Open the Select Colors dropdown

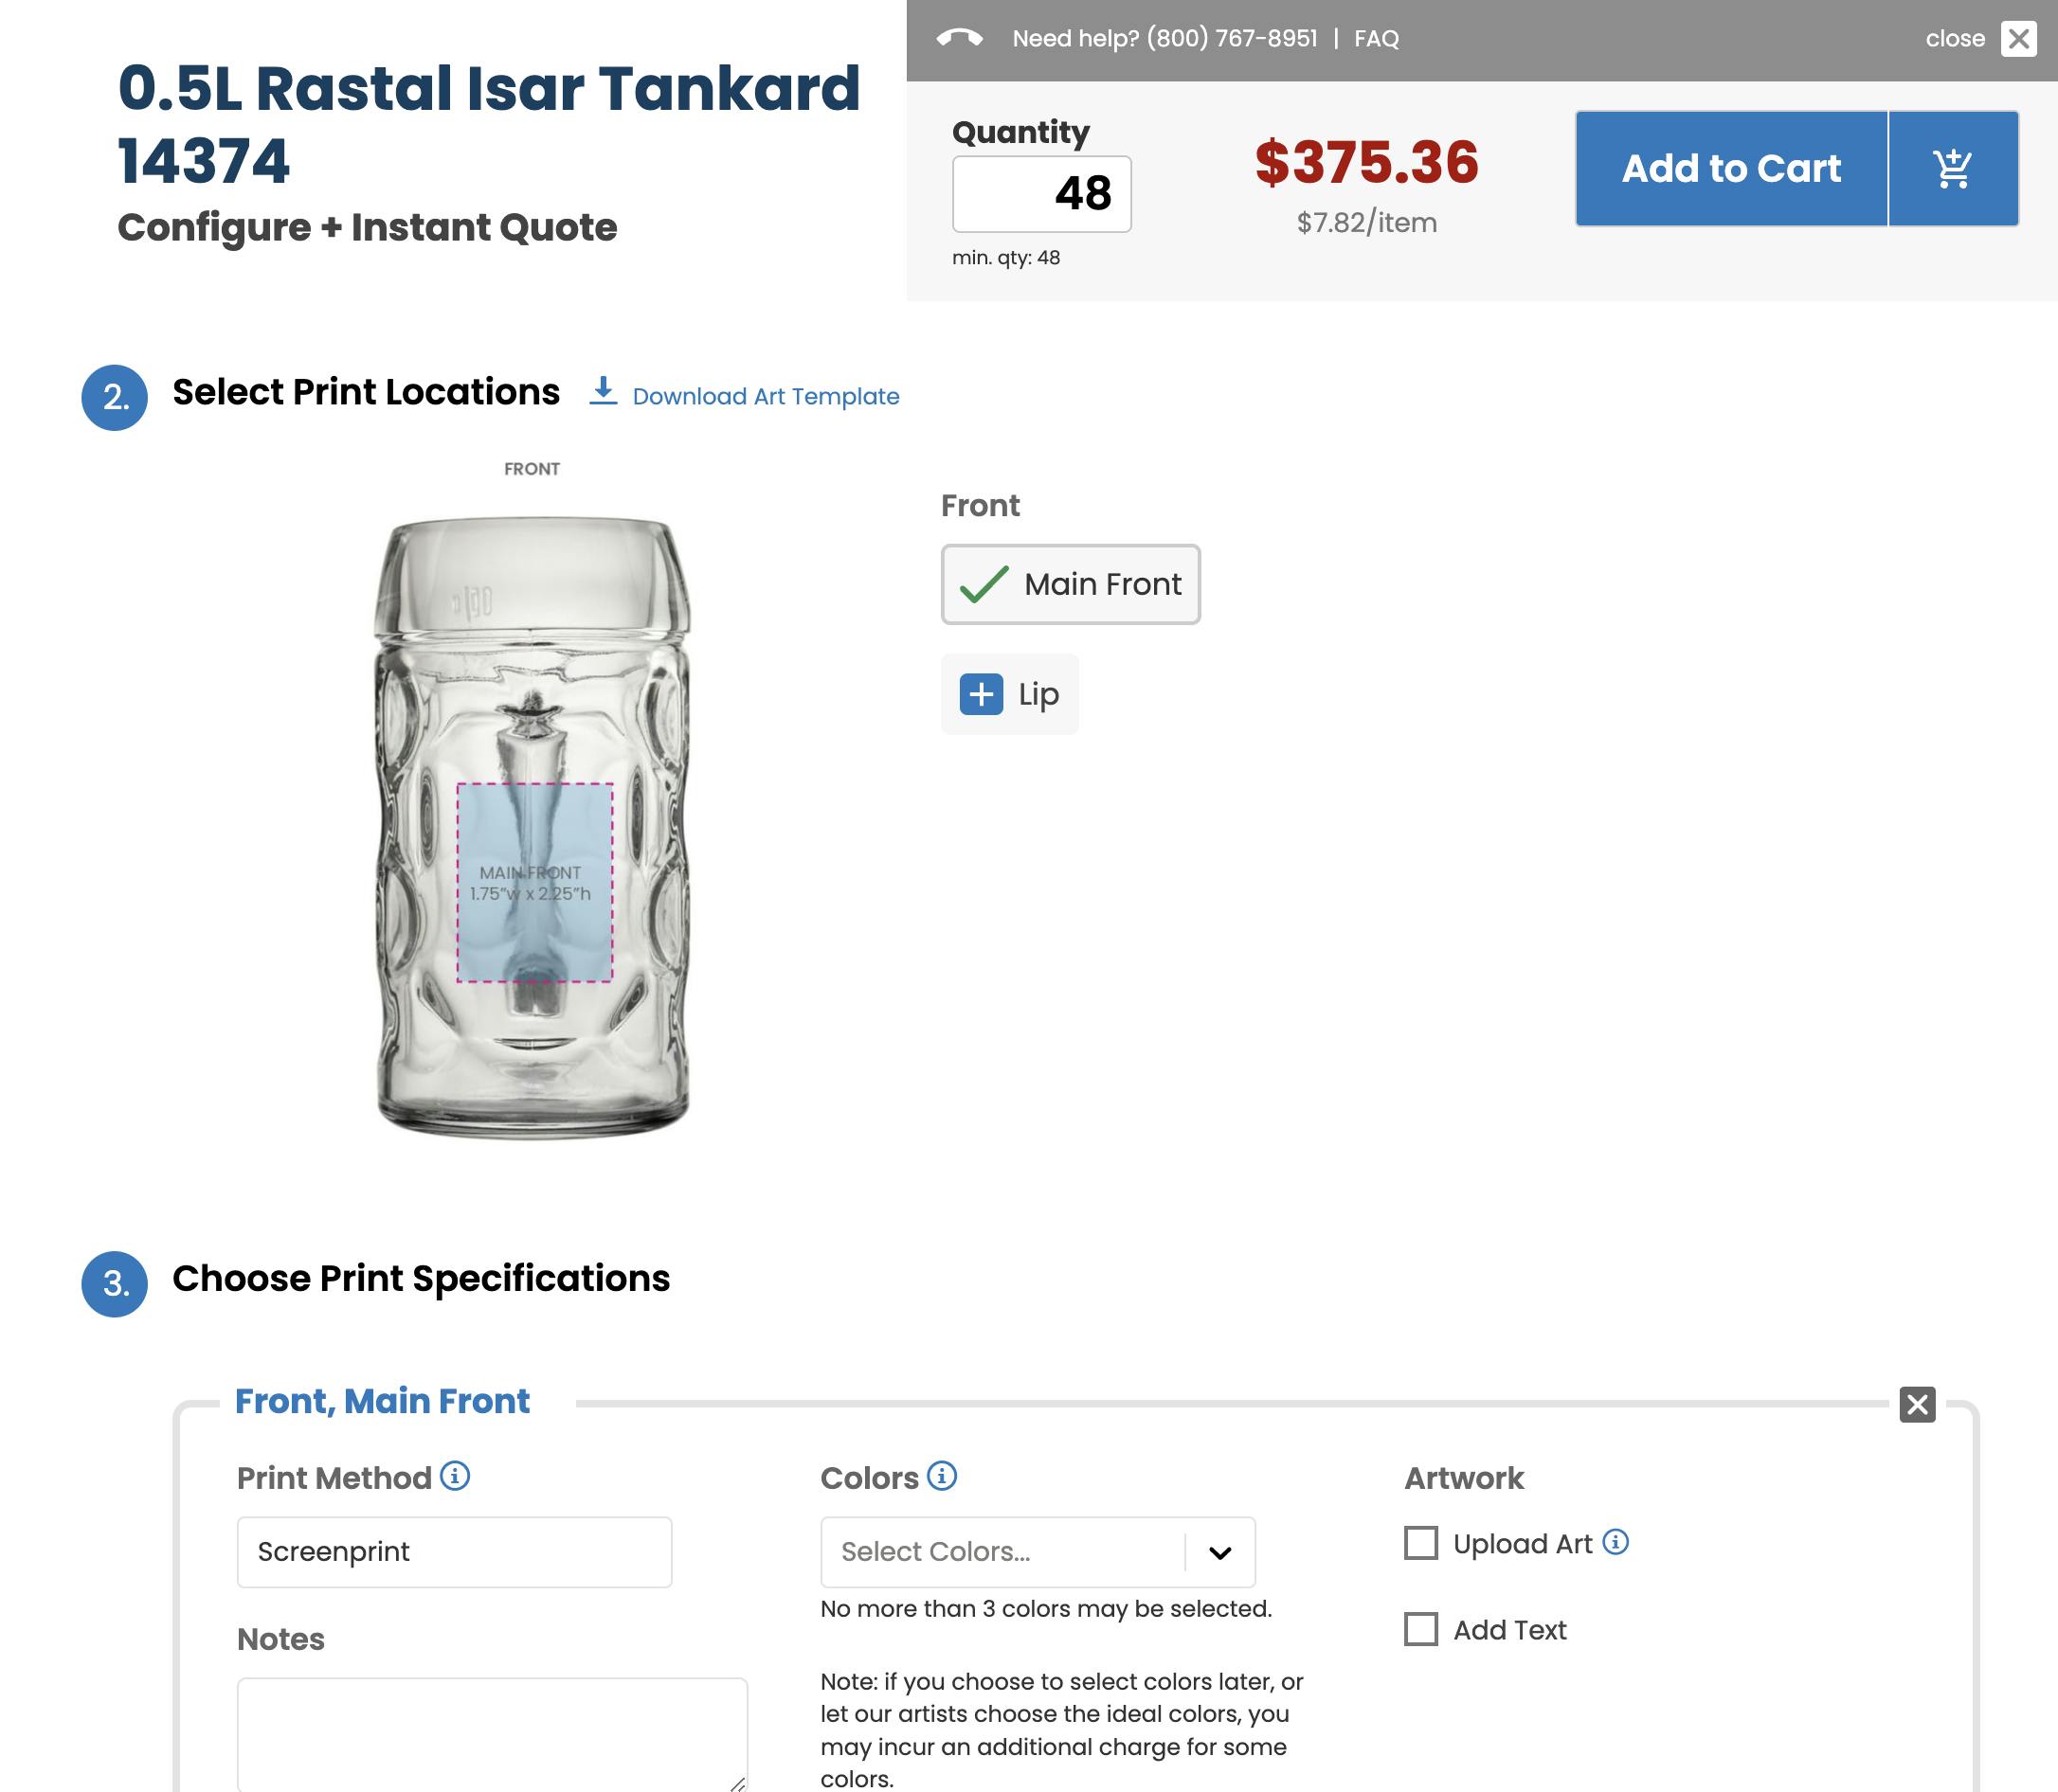click(x=1010, y=1551)
